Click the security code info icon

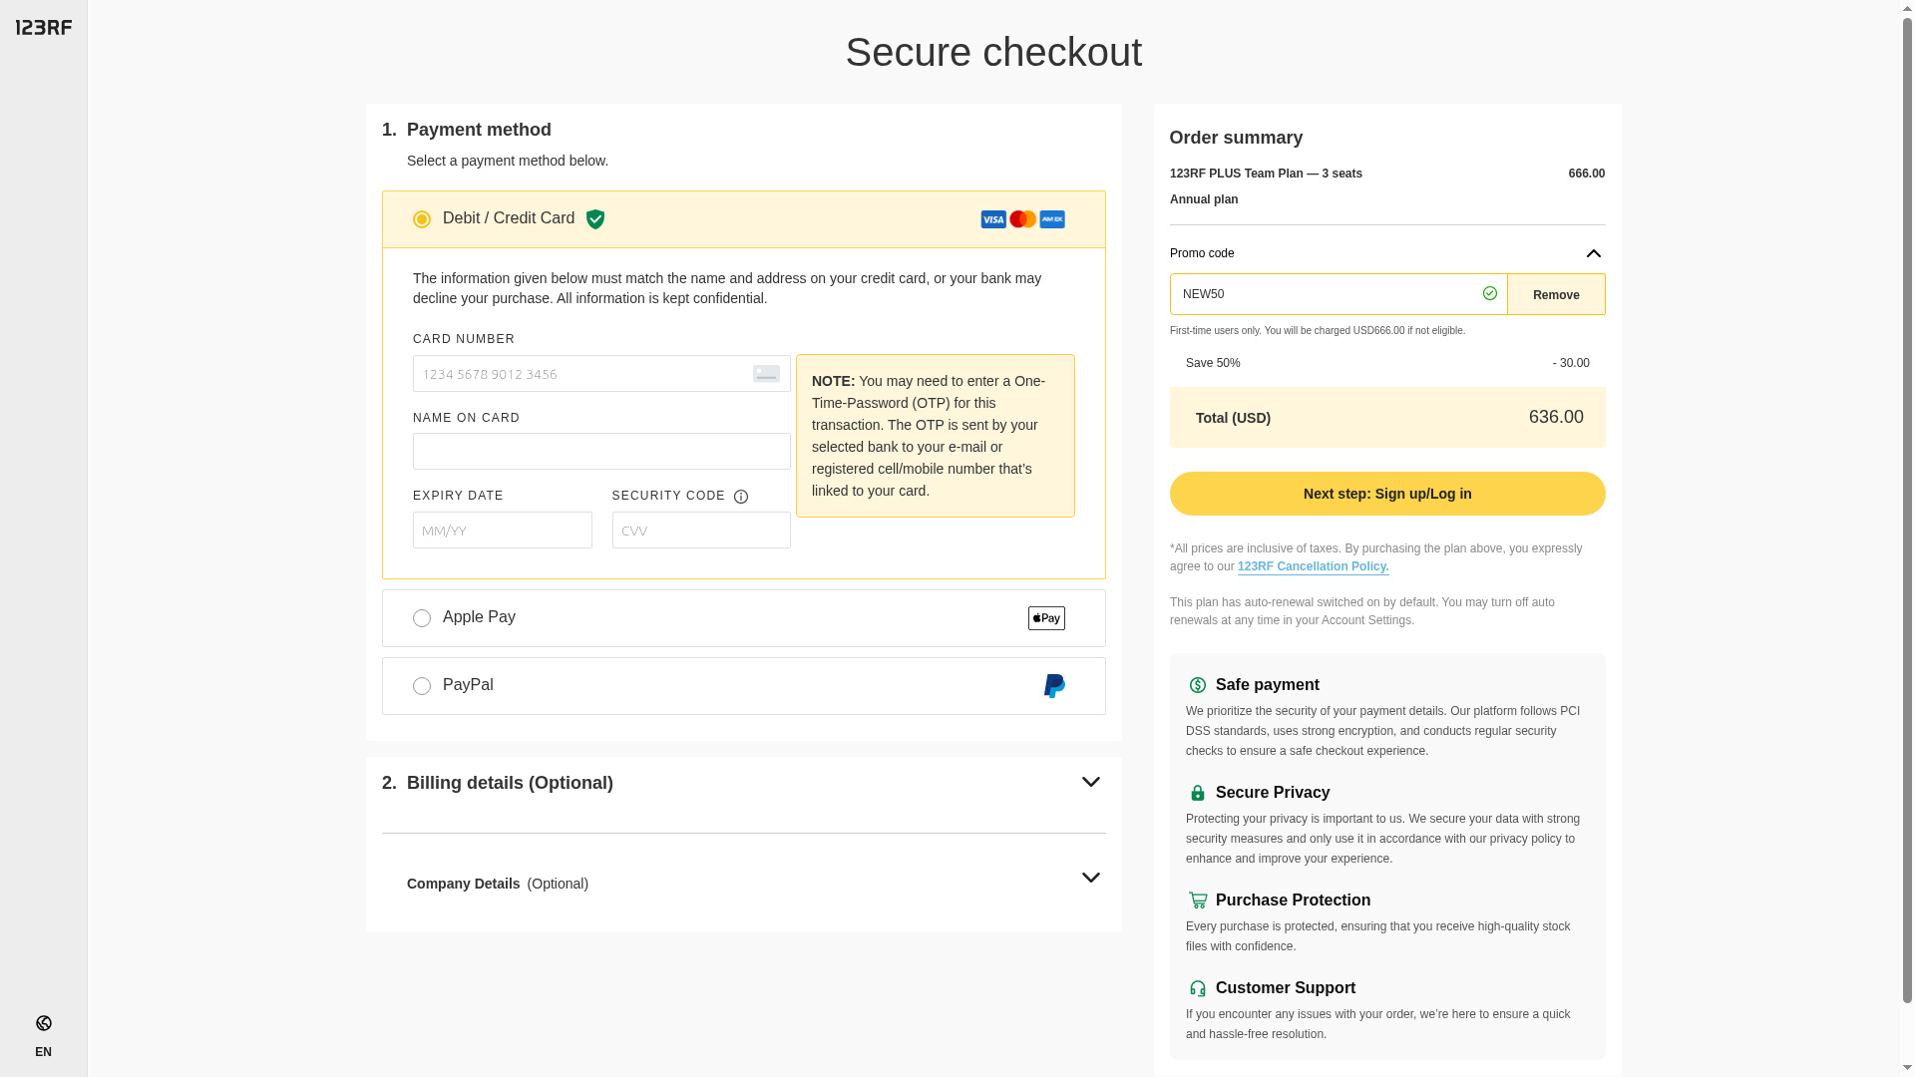pos(741,497)
